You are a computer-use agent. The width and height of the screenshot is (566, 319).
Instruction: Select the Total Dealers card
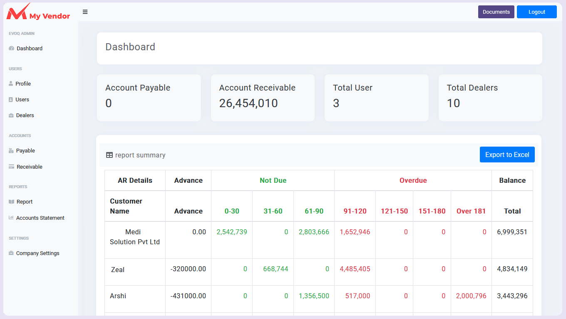490,98
